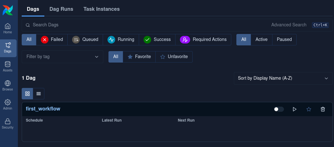Filter Dags by Failed state

[52, 39]
